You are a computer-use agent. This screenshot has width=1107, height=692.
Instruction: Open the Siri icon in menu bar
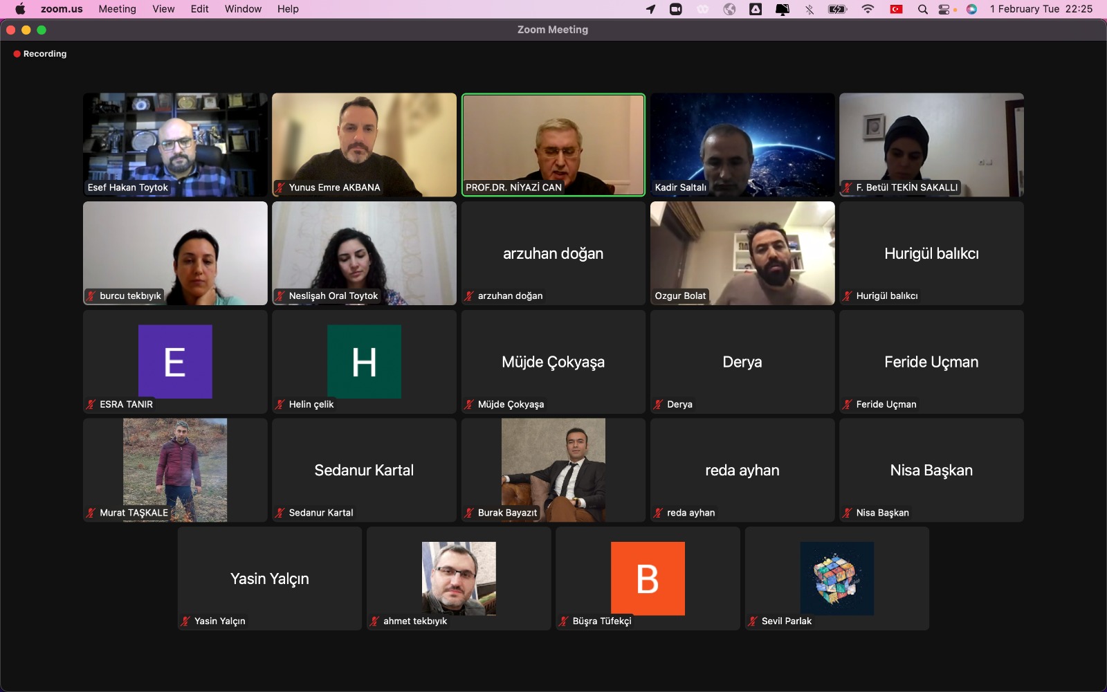click(972, 9)
